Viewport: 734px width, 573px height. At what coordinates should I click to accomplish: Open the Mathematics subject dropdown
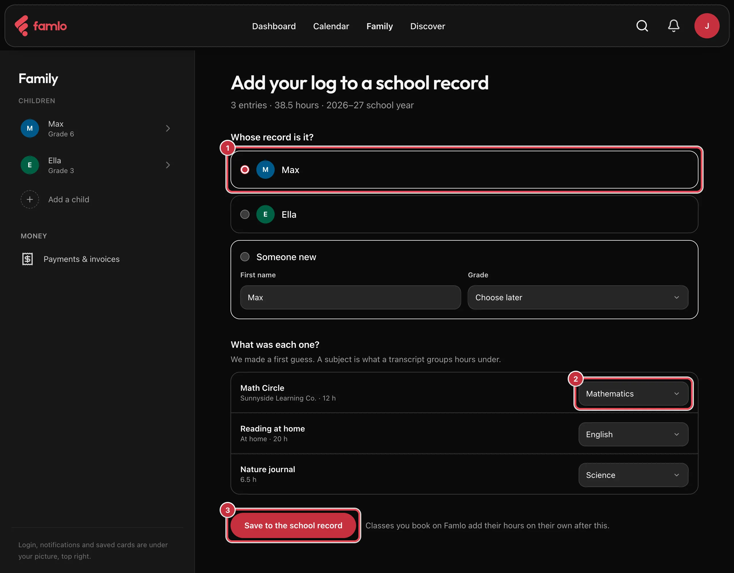(x=633, y=394)
